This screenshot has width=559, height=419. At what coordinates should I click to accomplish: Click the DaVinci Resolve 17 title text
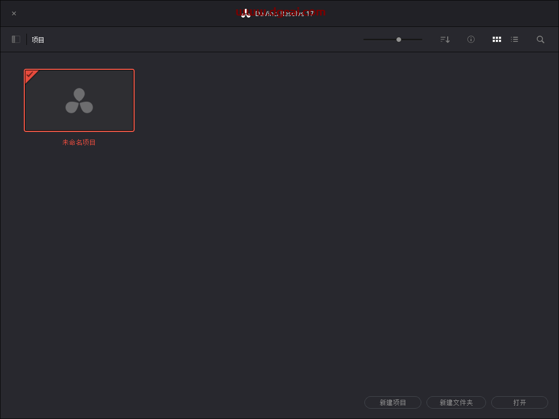(285, 13)
